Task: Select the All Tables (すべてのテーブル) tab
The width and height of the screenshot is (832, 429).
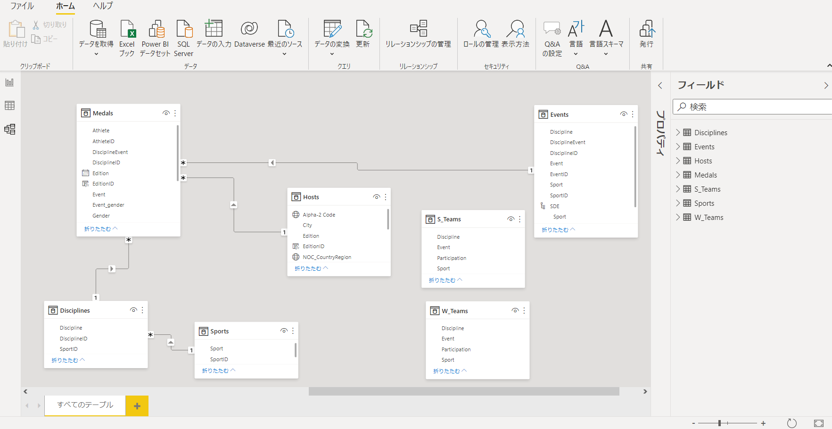Action: pos(85,405)
